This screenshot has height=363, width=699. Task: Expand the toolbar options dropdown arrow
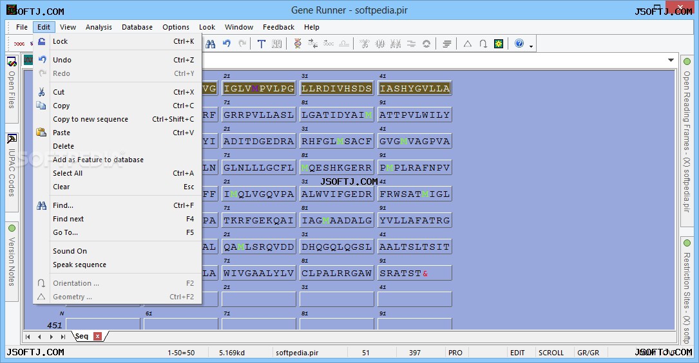click(531, 46)
